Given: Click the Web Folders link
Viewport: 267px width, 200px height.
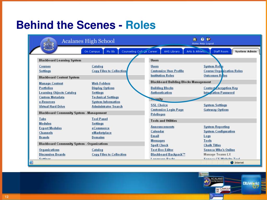Looking at the screenshot, I should click(x=101, y=83).
